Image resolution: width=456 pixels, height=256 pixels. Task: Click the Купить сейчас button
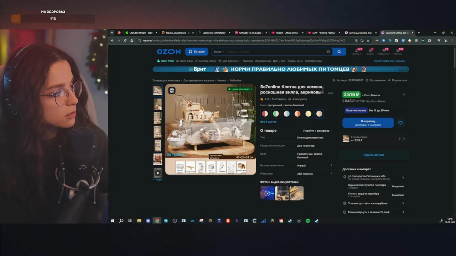pyautogui.click(x=374, y=155)
